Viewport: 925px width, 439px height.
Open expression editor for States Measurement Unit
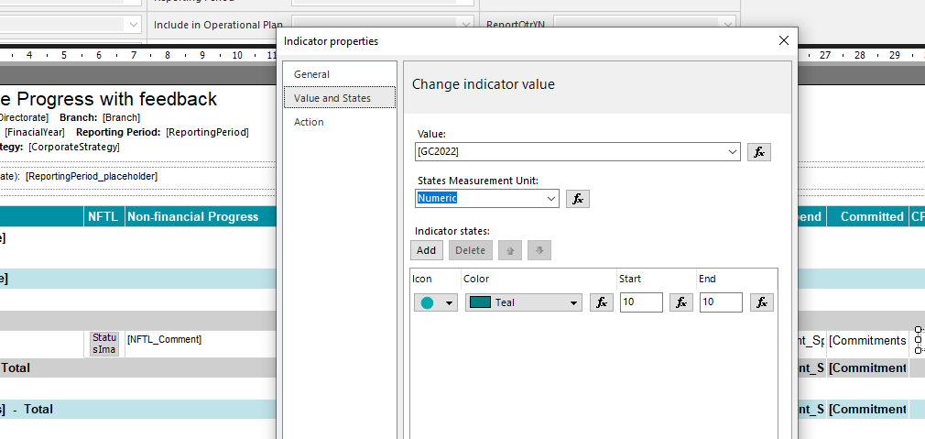click(578, 199)
